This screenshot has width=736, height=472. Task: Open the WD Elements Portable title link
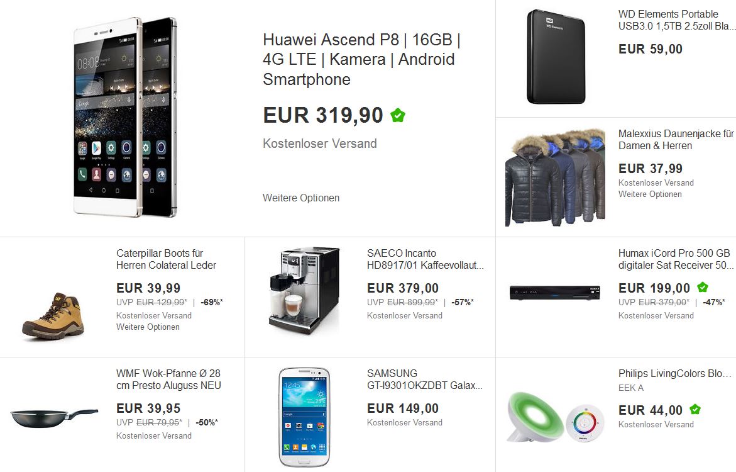[677, 20]
